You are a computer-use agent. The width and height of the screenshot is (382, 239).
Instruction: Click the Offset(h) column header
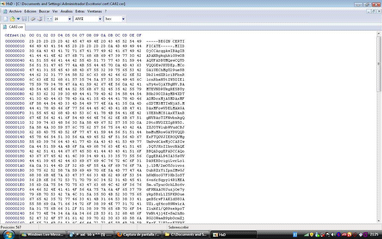pyautogui.click(x=15, y=35)
